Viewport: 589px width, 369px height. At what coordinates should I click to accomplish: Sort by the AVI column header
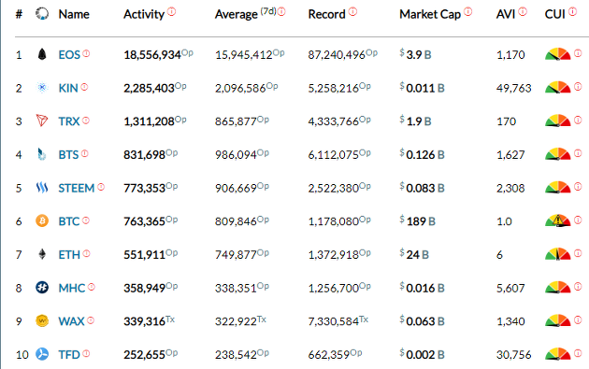click(506, 14)
